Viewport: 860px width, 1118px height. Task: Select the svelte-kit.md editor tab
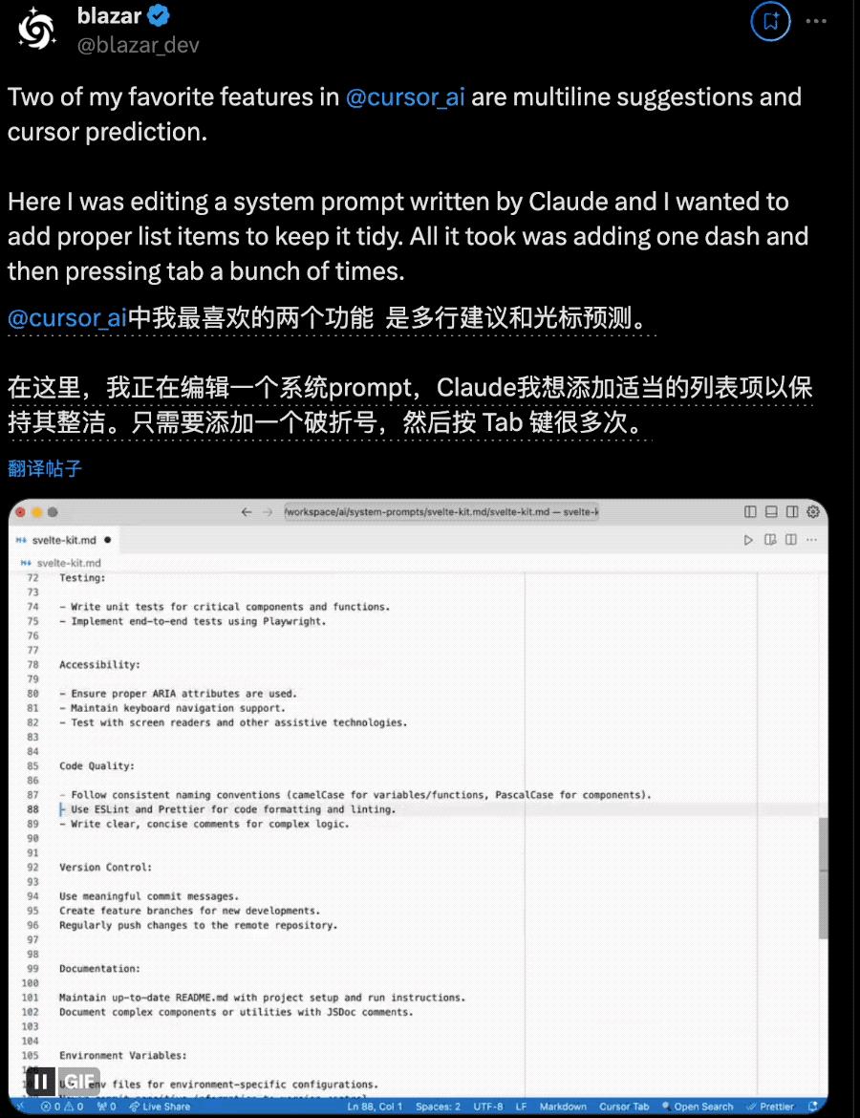[63, 540]
